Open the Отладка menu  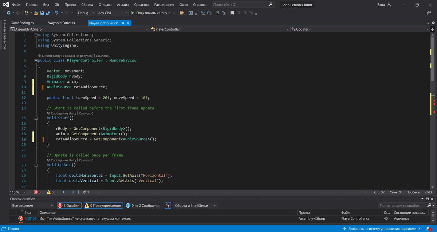pyautogui.click(x=105, y=5)
